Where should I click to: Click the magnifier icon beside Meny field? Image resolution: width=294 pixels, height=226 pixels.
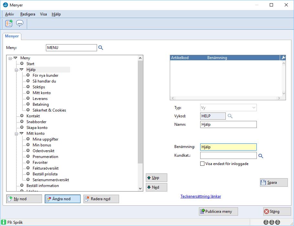tap(101, 48)
